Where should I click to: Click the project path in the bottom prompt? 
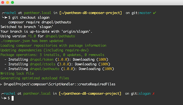[90, 93]
